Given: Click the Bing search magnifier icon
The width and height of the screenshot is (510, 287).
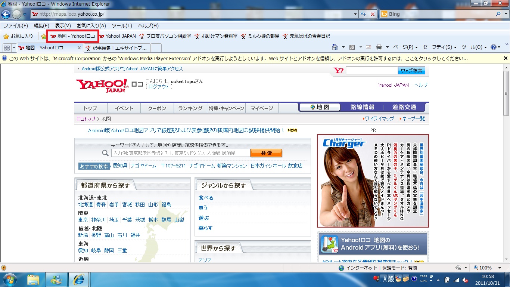Looking at the screenshot, I should point(498,14).
